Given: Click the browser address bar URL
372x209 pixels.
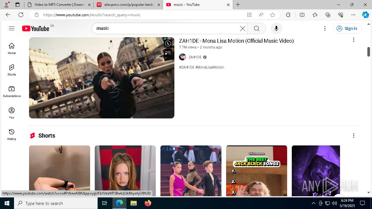Looking at the screenshot, I should 92,15.
